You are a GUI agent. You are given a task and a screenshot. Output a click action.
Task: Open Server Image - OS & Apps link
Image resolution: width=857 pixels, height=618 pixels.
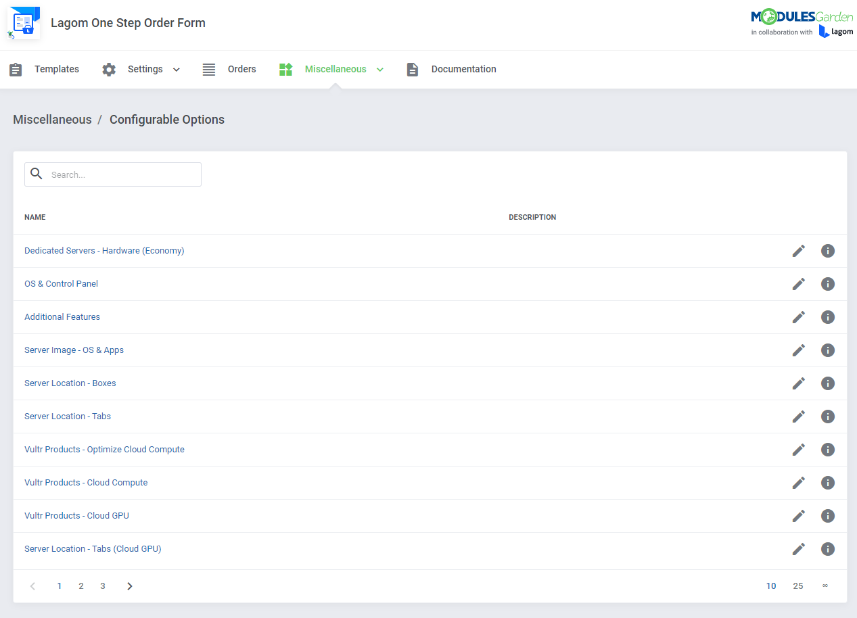(74, 350)
